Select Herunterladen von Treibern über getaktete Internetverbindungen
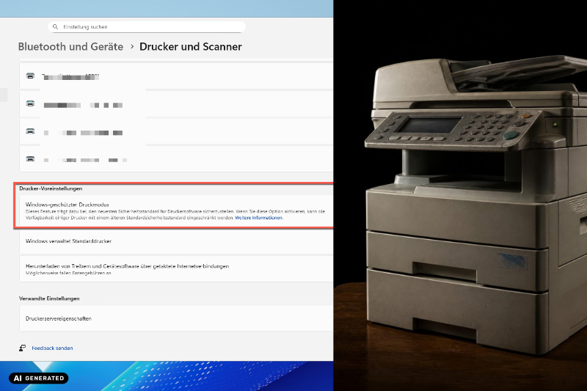 (176, 269)
